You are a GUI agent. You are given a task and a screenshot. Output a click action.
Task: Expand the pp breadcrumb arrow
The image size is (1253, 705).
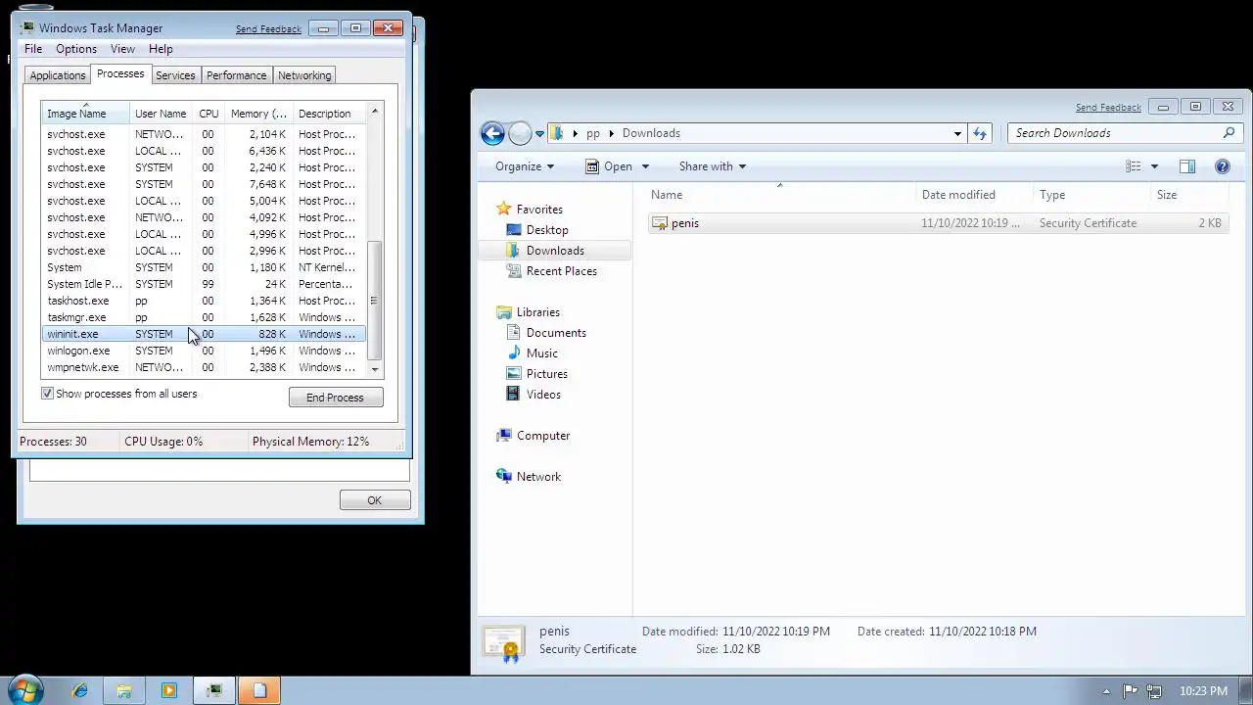pyautogui.click(x=612, y=133)
